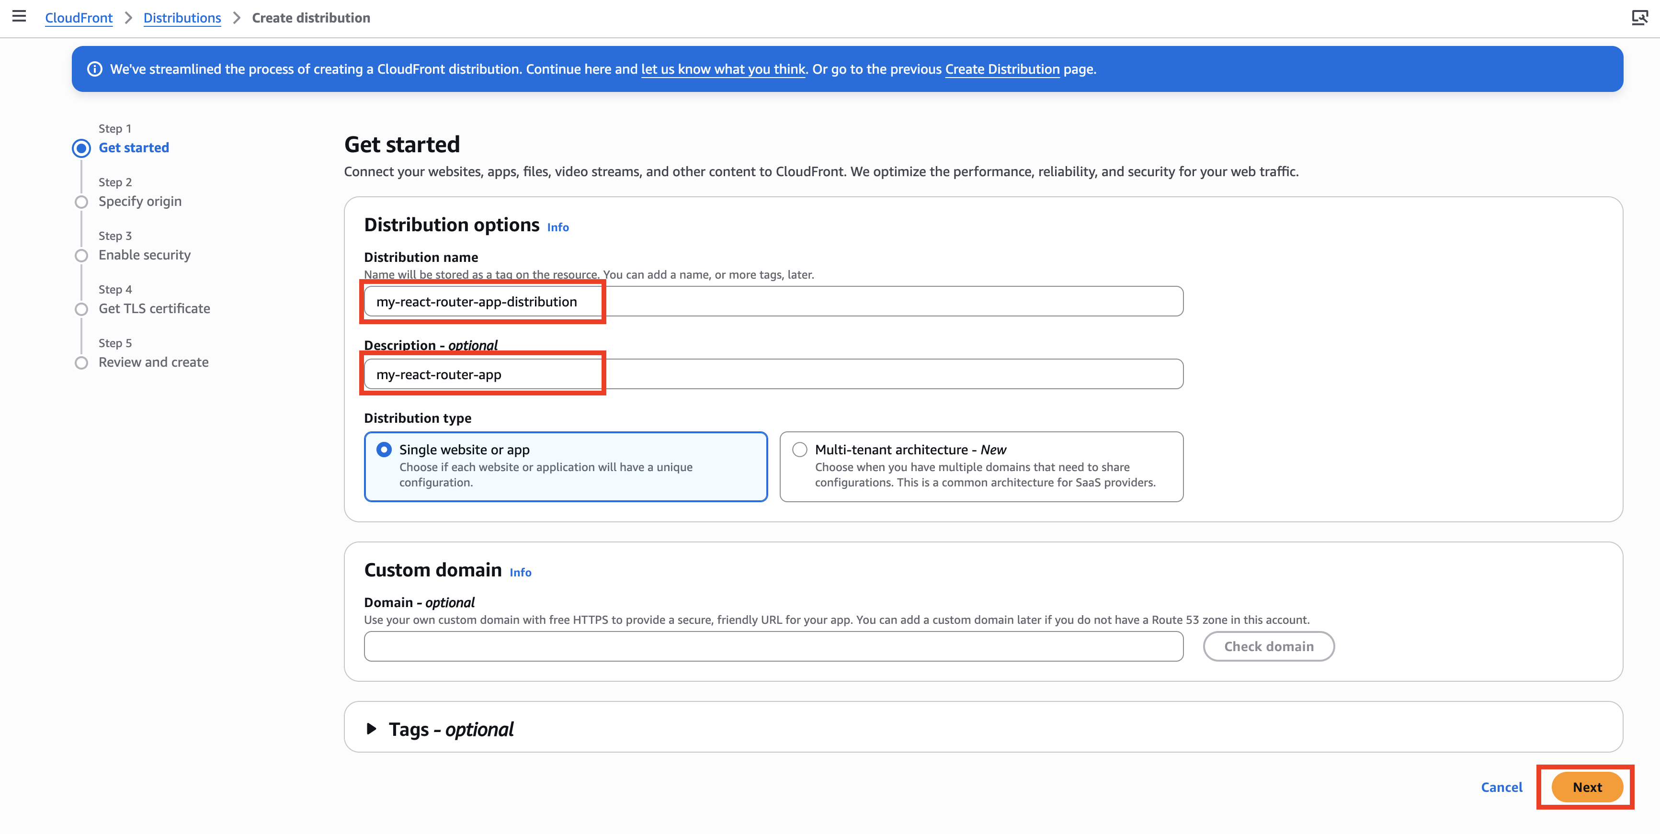The image size is (1660, 834).
Task: Open Custom domain Info link
Action: click(520, 573)
